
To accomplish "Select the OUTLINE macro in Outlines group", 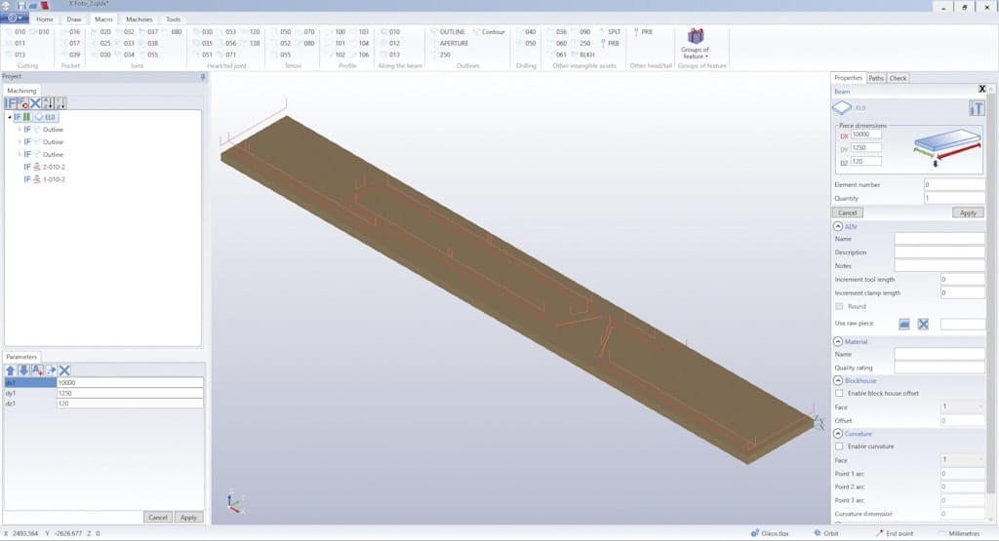I will click(451, 32).
